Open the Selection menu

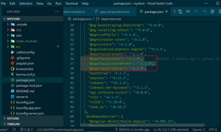coord(26,3)
